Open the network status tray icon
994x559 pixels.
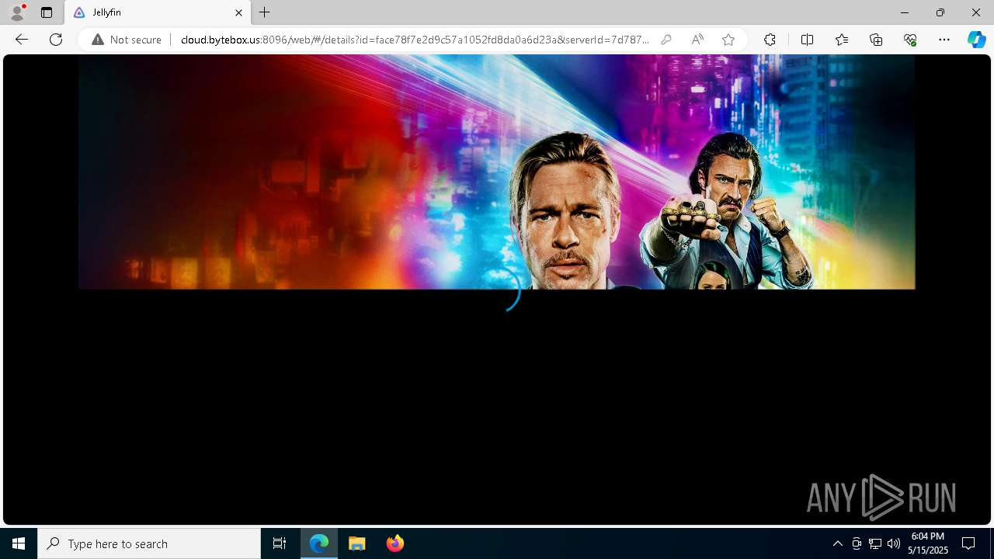point(875,543)
